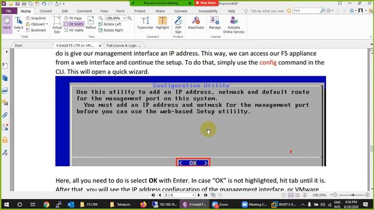Click zoom in plus in status bar
Viewport: 374px width, 210px height.
[368, 195]
